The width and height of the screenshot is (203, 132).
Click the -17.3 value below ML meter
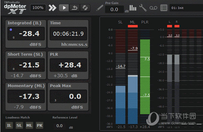[133, 127]
